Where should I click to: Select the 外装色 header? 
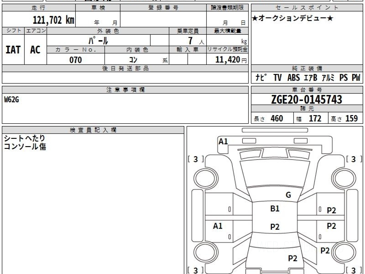tap(108, 31)
